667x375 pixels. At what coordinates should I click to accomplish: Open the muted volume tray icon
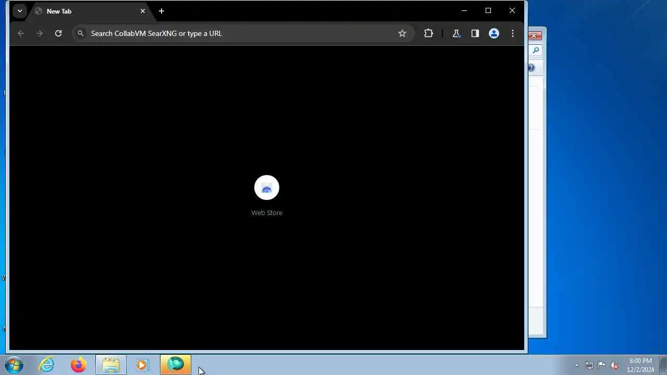coord(614,365)
